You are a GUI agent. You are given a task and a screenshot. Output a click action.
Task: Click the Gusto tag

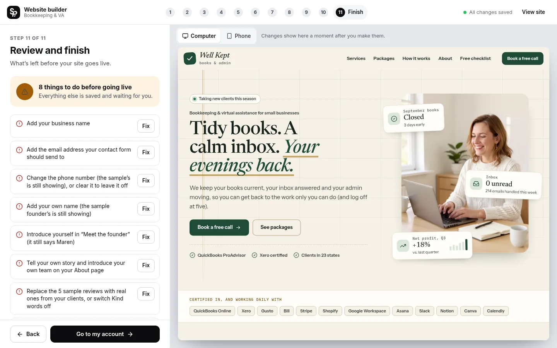pos(267,311)
